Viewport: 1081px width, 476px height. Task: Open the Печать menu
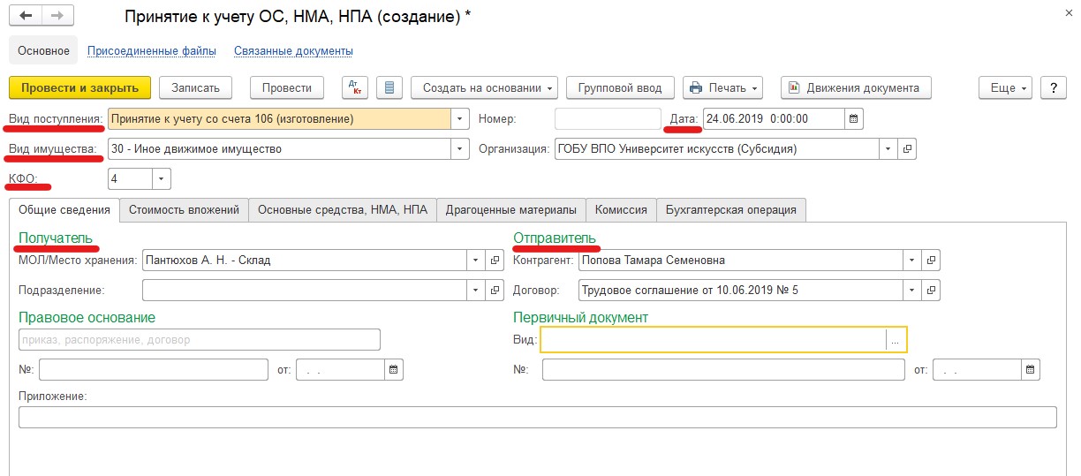724,87
